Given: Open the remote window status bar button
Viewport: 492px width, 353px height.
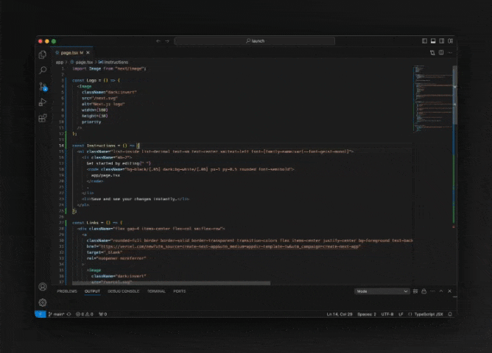Looking at the screenshot, I should point(41,314).
